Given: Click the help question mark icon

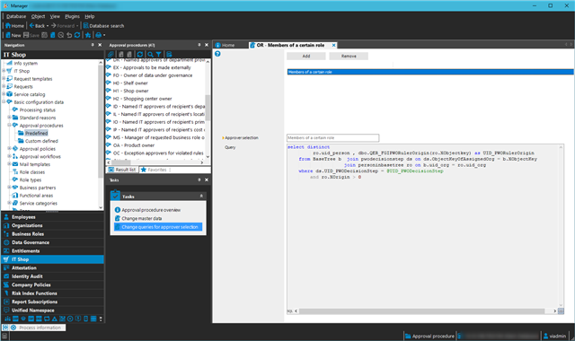Looking at the screenshot, I should pos(217,54).
